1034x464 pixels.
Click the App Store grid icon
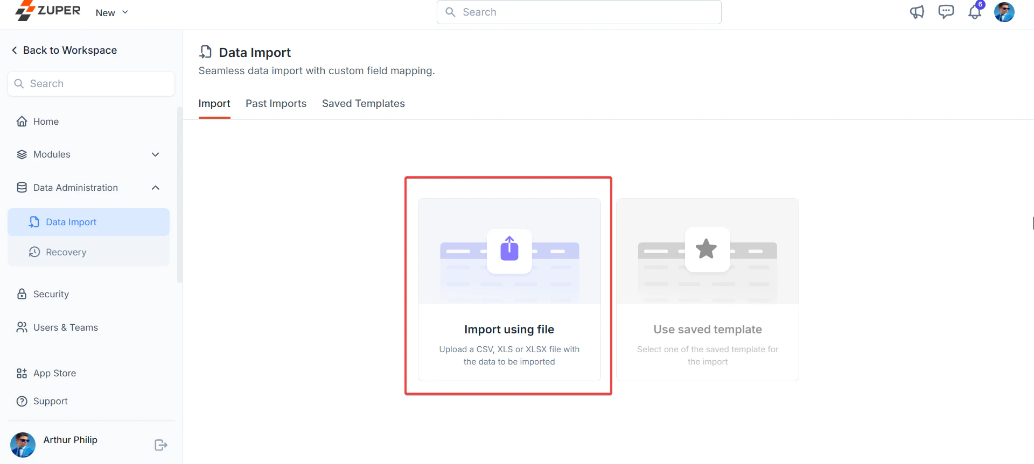22,373
